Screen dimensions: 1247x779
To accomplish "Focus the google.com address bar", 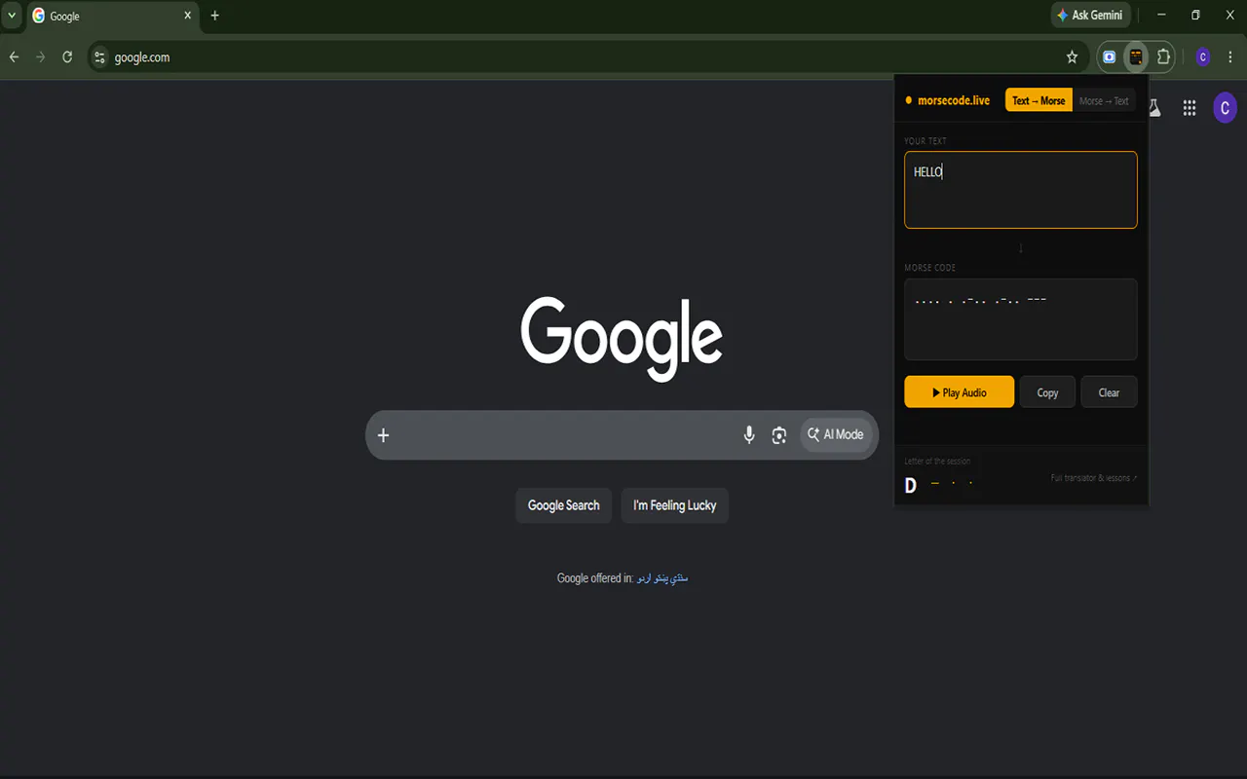I will [x=585, y=57].
